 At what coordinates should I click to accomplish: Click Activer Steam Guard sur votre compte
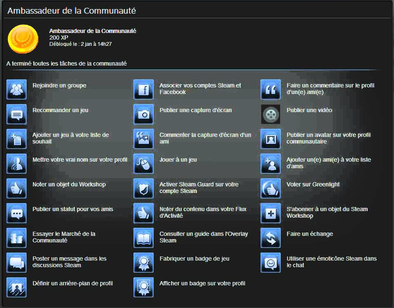199,188
